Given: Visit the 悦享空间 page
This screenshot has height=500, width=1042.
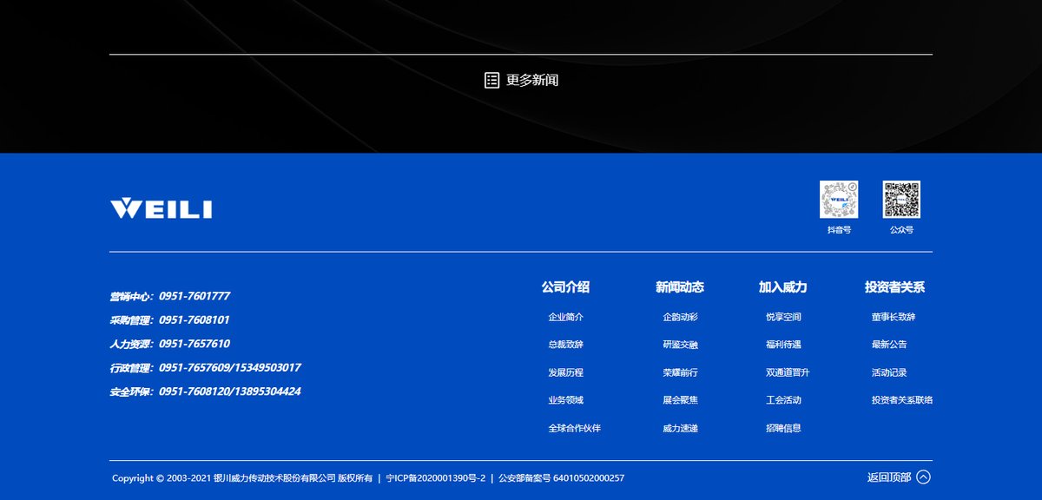Looking at the screenshot, I should click(x=784, y=317).
